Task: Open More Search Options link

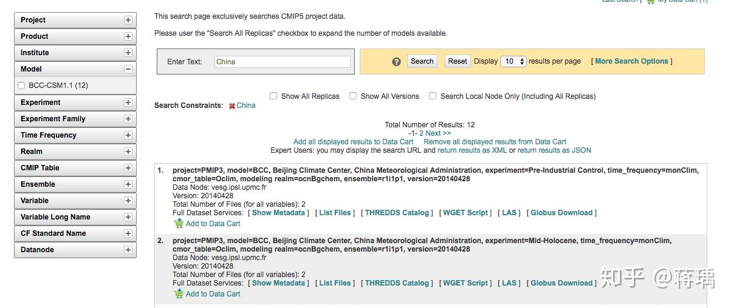Action: pyautogui.click(x=631, y=61)
